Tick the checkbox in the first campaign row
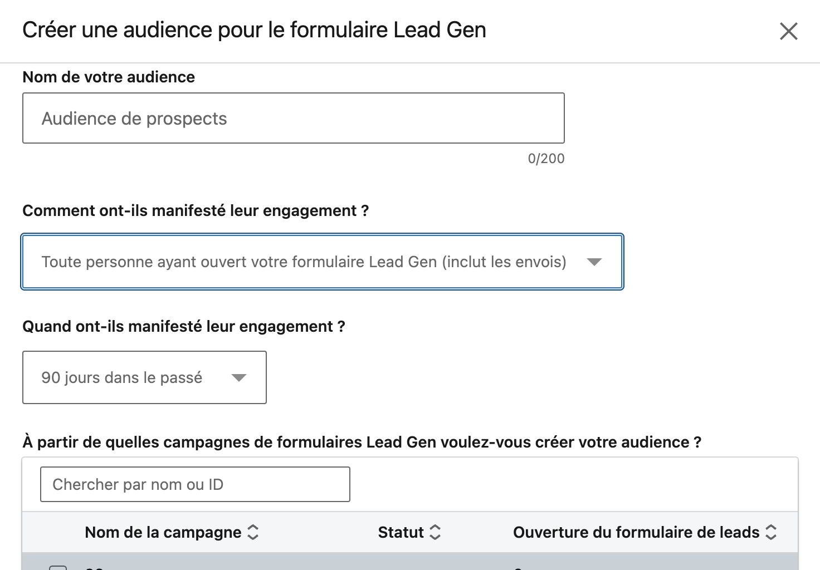The height and width of the screenshot is (570, 820). tap(58, 567)
